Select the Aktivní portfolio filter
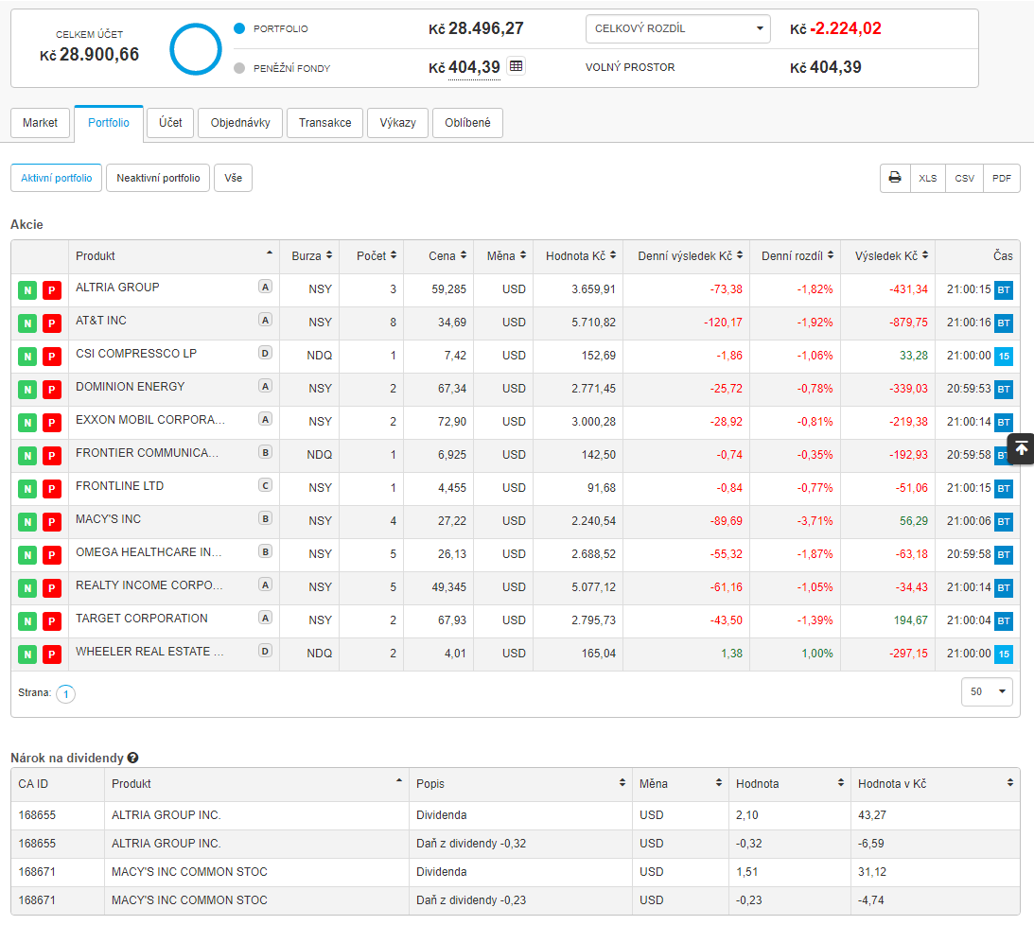The height and width of the screenshot is (925, 1034). coord(56,178)
